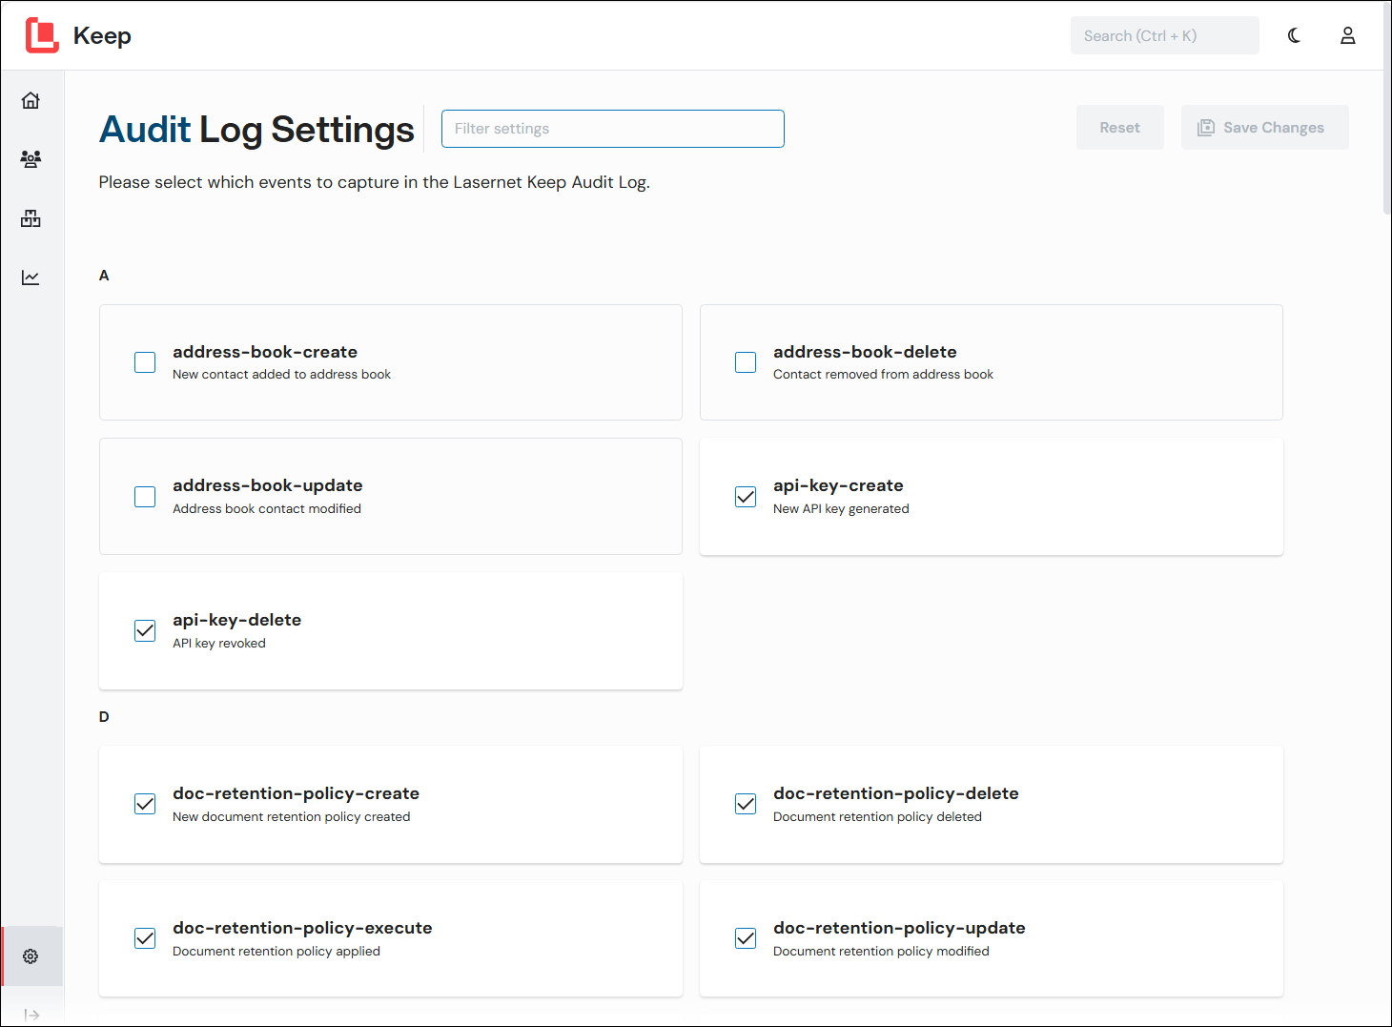Uncheck api-key-delete checkbox
The width and height of the screenshot is (1392, 1027).
point(145,631)
